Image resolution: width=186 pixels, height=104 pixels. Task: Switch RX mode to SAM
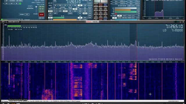point(60,5)
